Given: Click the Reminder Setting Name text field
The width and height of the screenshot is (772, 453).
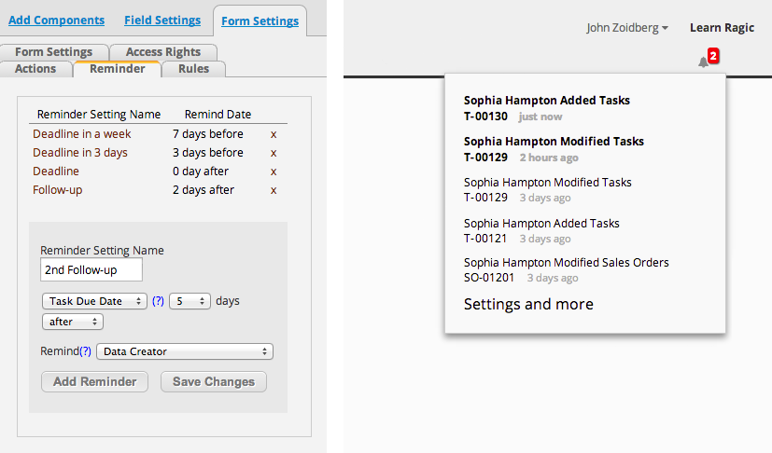Looking at the screenshot, I should (91, 269).
